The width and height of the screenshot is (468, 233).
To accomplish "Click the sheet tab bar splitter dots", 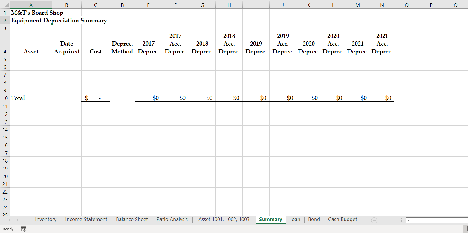I will pos(401,221).
